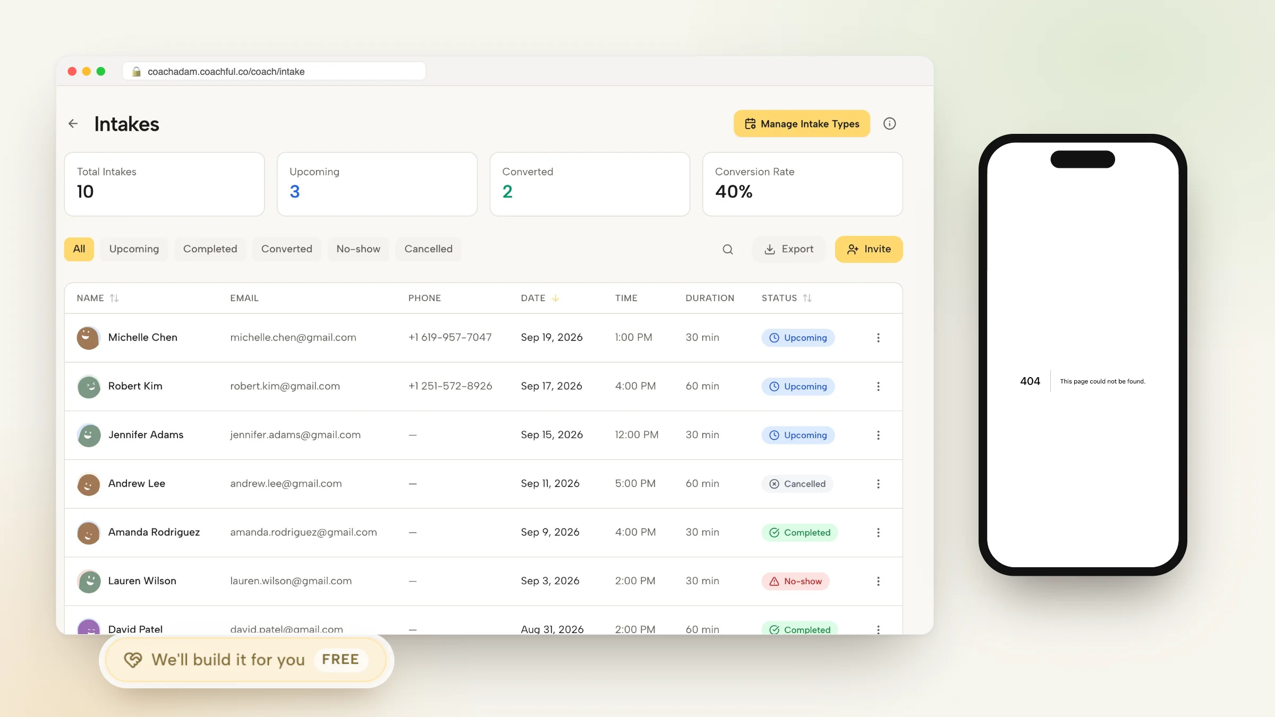This screenshot has height=717, width=1275.
Task: Click Lauren Wilson's avatar
Action: tap(89, 582)
